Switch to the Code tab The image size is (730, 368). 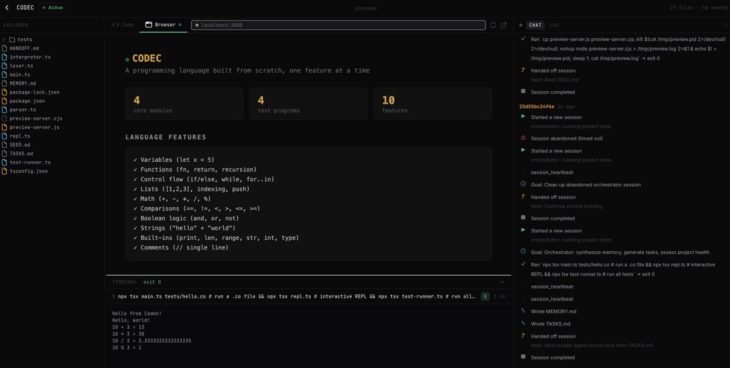pyautogui.click(x=123, y=25)
